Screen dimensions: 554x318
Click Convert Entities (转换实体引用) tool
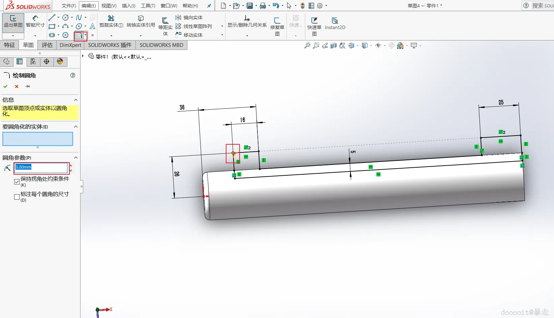(141, 21)
